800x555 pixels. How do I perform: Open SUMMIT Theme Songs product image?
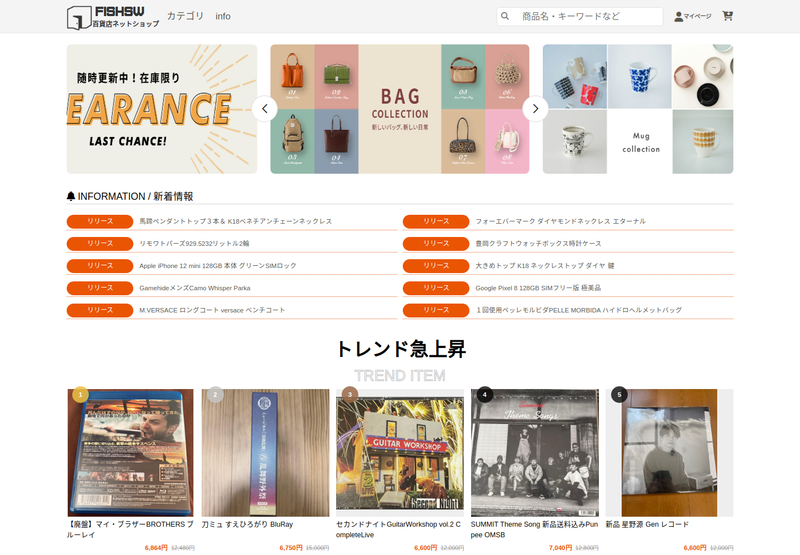535,453
